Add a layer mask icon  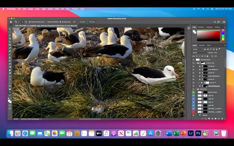[x=209, y=119]
